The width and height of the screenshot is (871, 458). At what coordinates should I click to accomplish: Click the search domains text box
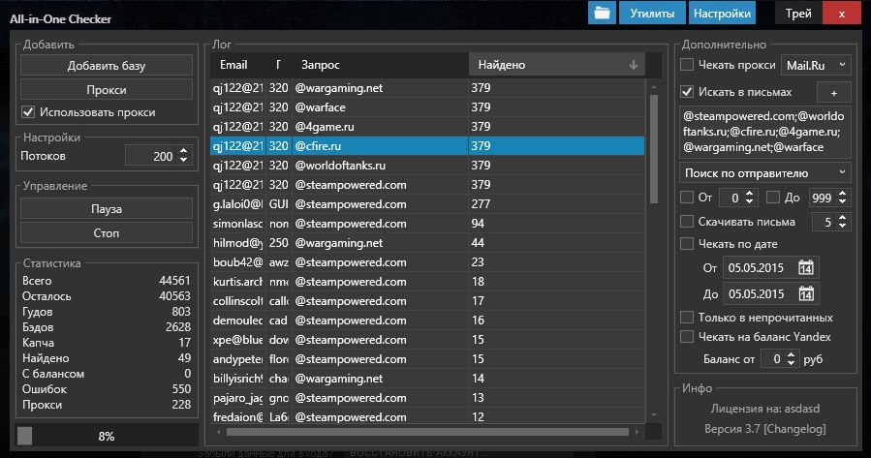pos(764,132)
